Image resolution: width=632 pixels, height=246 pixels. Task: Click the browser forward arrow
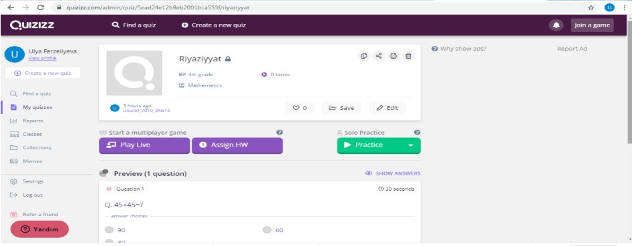(x=25, y=7)
